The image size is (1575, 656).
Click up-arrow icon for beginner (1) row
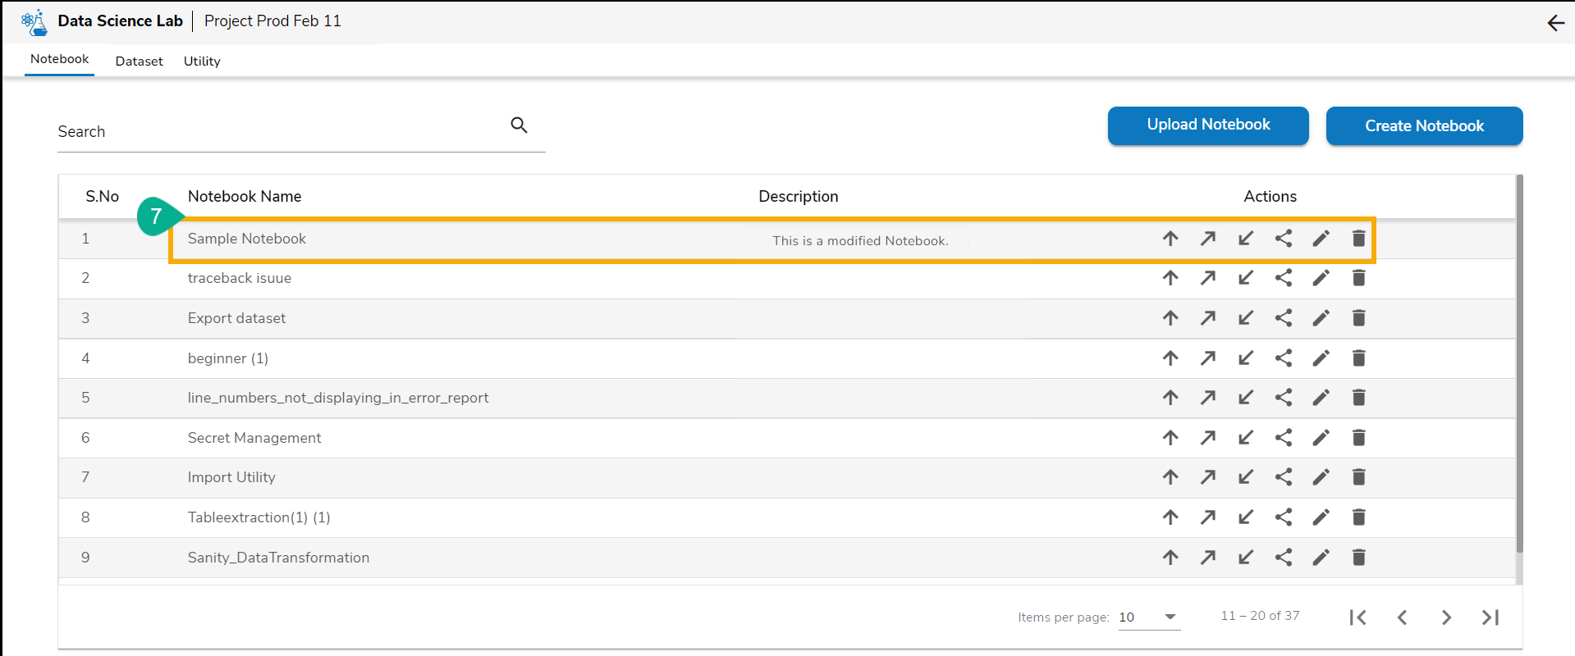coord(1170,358)
